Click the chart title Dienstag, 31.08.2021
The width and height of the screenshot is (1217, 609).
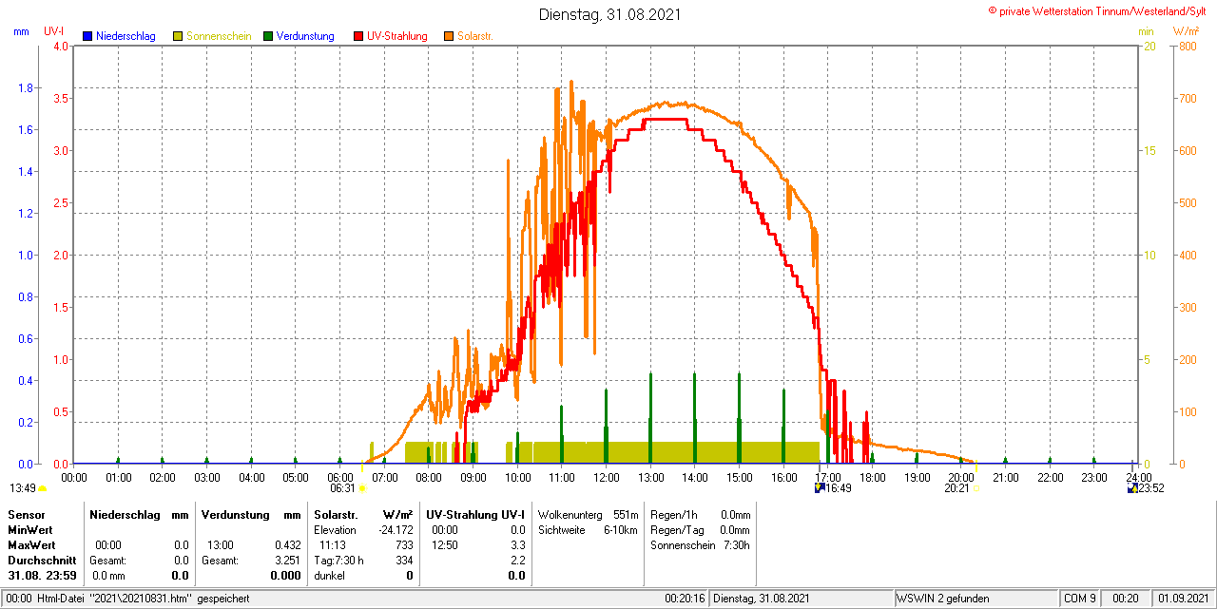pyautogui.click(x=609, y=14)
